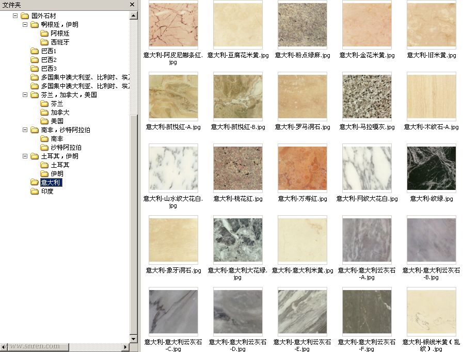Click the 土耳其 folder icon
The height and width of the screenshot is (352, 463).
click(x=44, y=165)
